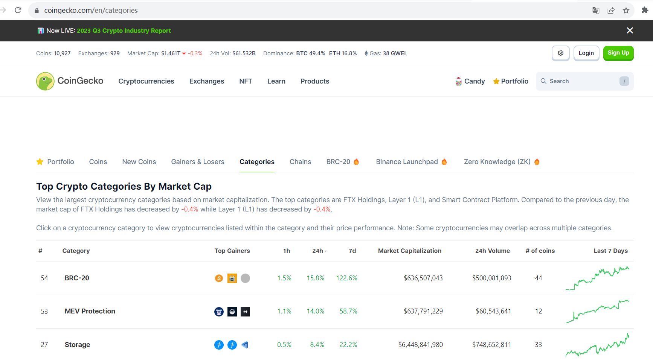Click the flame icon next to BRC-20 tab
Image resolution: width=653 pixels, height=359 pixels.
coord(356,162)
